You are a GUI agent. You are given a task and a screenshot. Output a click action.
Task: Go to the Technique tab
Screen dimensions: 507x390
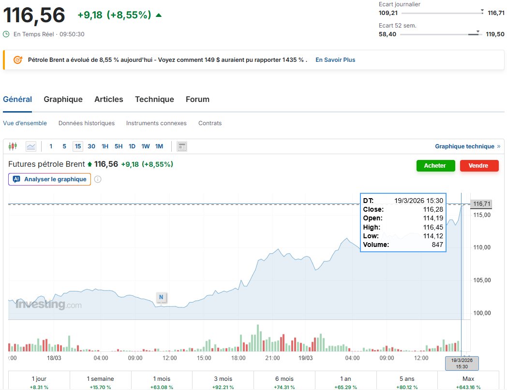pos(154,99)
